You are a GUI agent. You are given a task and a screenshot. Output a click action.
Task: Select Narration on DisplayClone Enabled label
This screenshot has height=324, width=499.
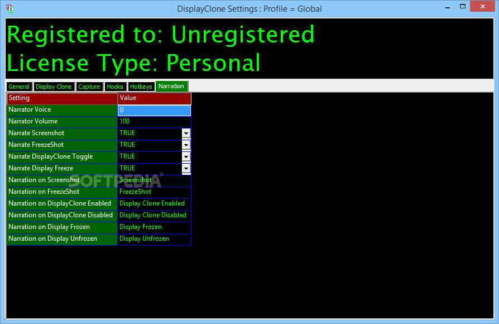click(62, 204)
